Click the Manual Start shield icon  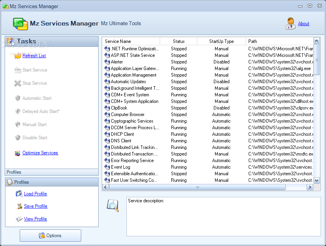(x=18, y=124)
